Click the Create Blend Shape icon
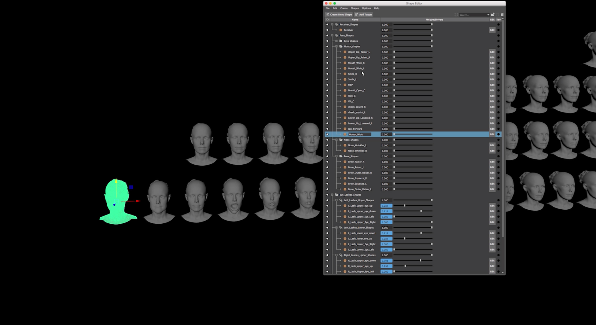 327,15
